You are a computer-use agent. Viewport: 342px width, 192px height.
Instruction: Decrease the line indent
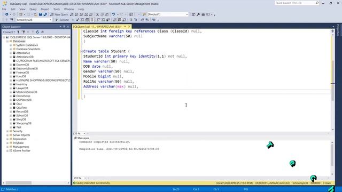[x=142, y=20]
